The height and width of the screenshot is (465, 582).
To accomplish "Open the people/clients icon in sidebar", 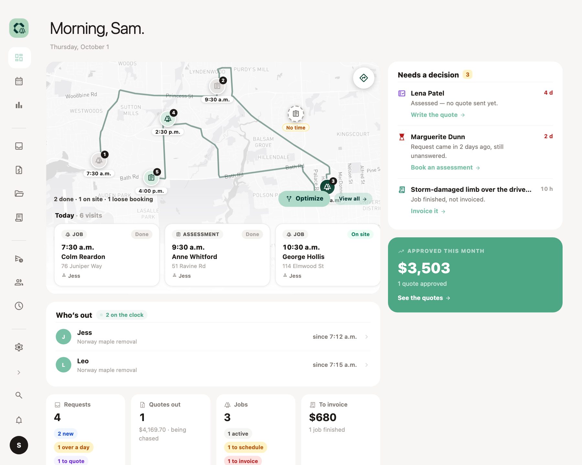I will pyautogui.click(x=19, y=282).
